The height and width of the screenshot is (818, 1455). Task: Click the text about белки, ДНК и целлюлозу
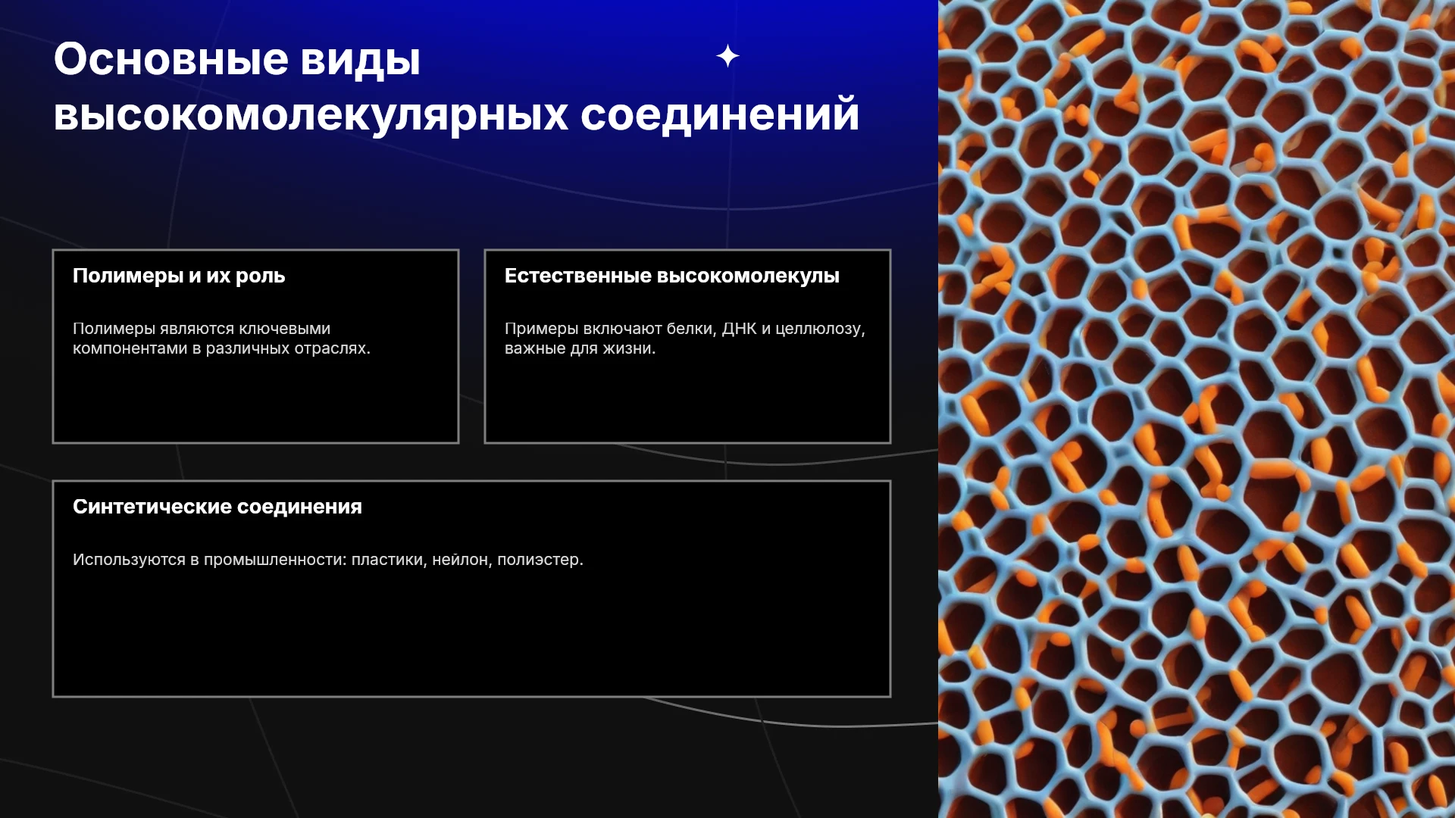(x=685, y=339)
